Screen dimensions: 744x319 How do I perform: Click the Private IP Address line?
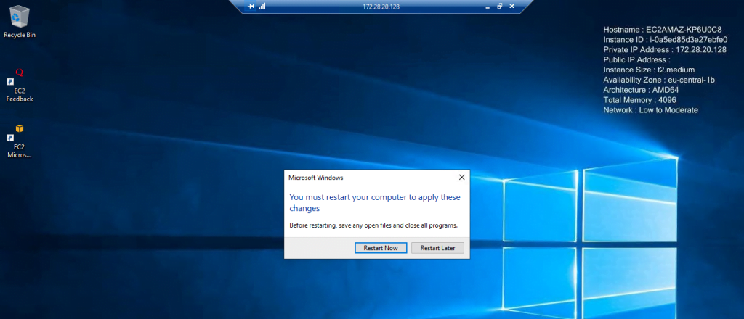(665, 50)
